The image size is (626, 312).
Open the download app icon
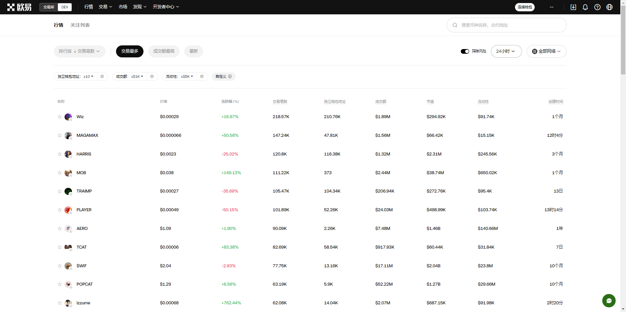pos(573,7)
